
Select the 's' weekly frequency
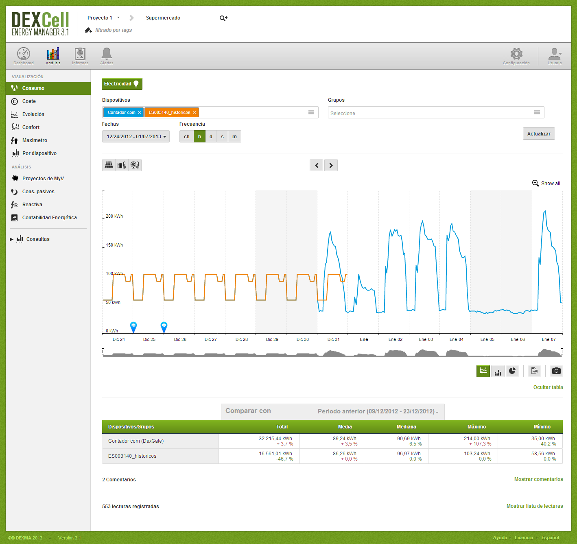click(222, 137)
